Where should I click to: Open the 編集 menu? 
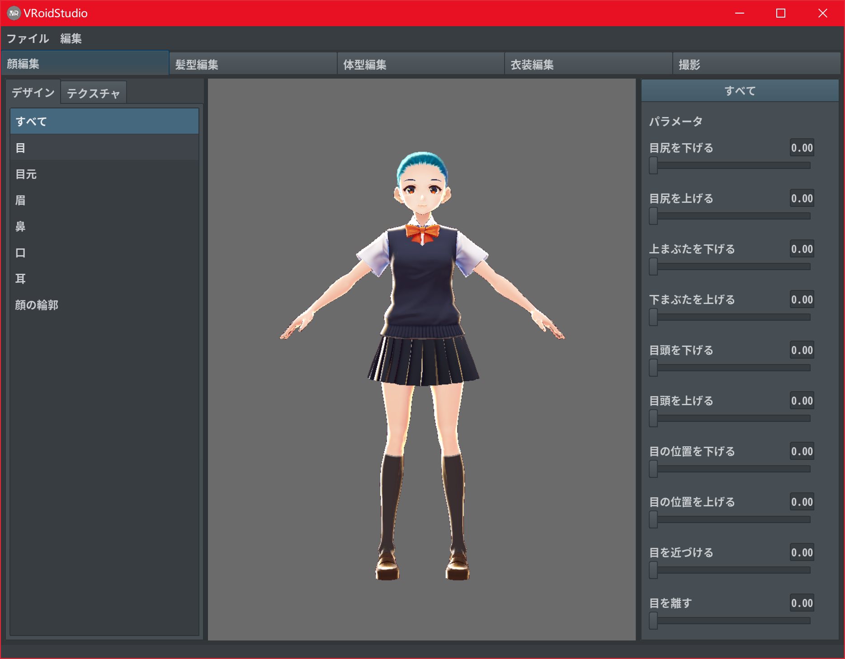point(71,38)
